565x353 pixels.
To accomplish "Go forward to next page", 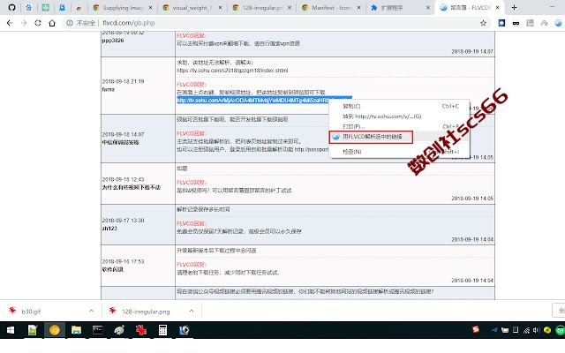I will [24, 23].
